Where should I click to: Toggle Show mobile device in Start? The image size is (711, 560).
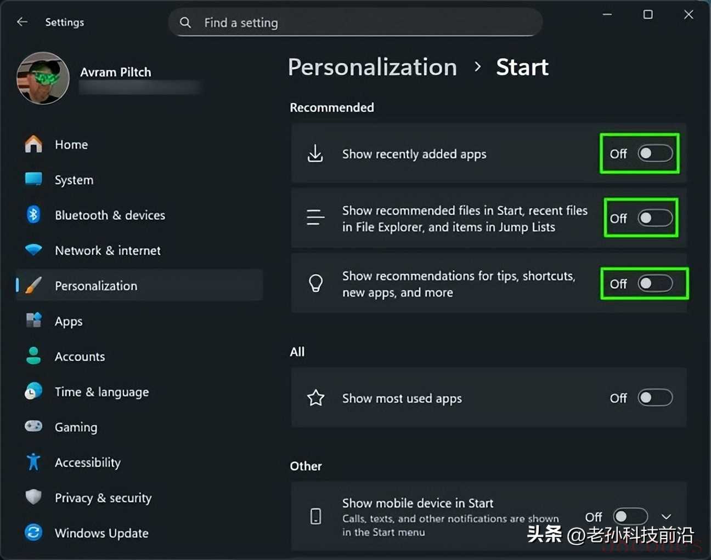pyautogui.click(x=630, y=516)
